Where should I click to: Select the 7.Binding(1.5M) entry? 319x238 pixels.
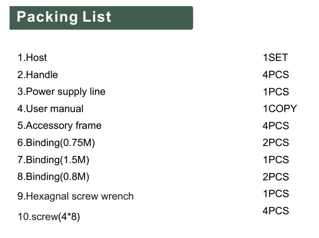[x=53, y=160]
